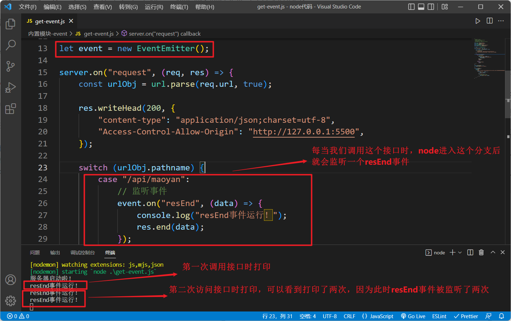Create a new terminal with plus icon
Viewport: 511px width, 321px height.
[x=452, y=253]
